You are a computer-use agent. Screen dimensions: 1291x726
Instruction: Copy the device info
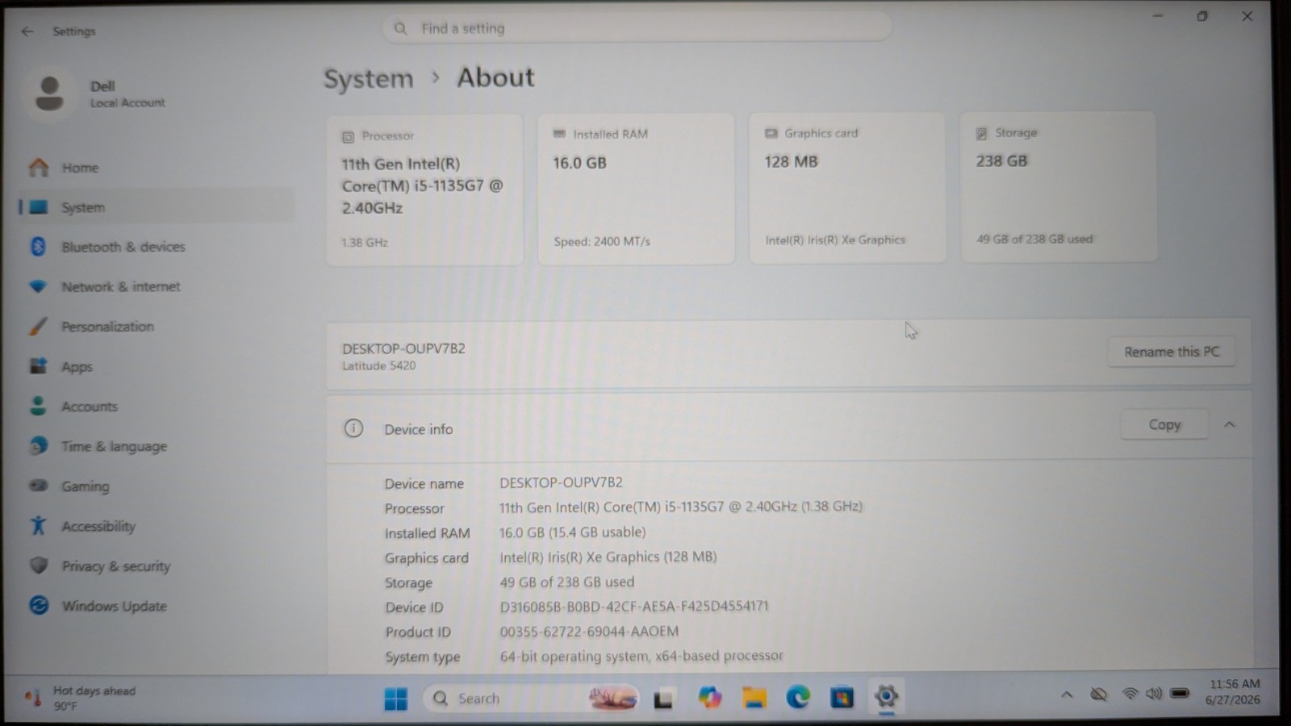pyautogui.click(x=1164, y=424)
